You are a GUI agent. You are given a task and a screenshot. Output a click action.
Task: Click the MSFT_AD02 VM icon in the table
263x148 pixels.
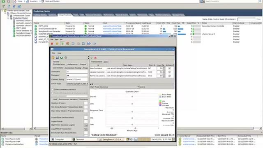click(36, 26)
